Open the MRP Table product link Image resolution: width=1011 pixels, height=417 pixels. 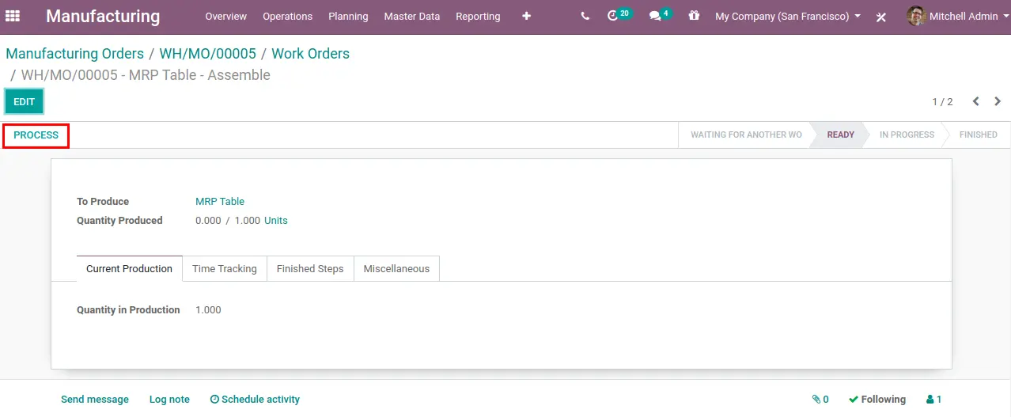220,201
